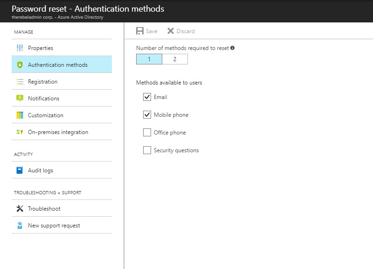The image size is (373, 269).
Task: Click the Properties sliders icon
Action: 20,48
